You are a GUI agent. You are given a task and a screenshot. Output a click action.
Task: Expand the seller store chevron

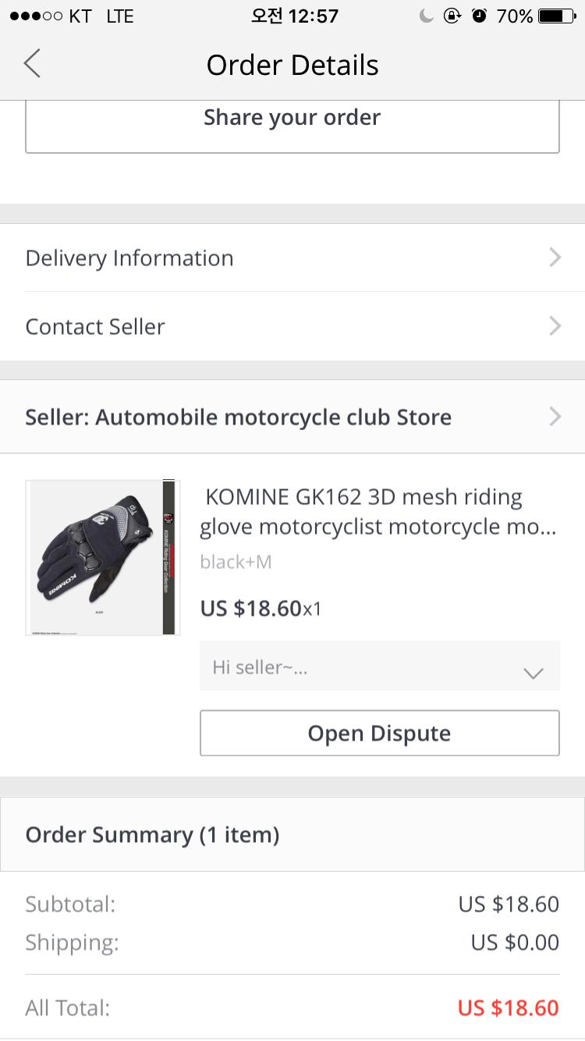click(x=555, y=417)
